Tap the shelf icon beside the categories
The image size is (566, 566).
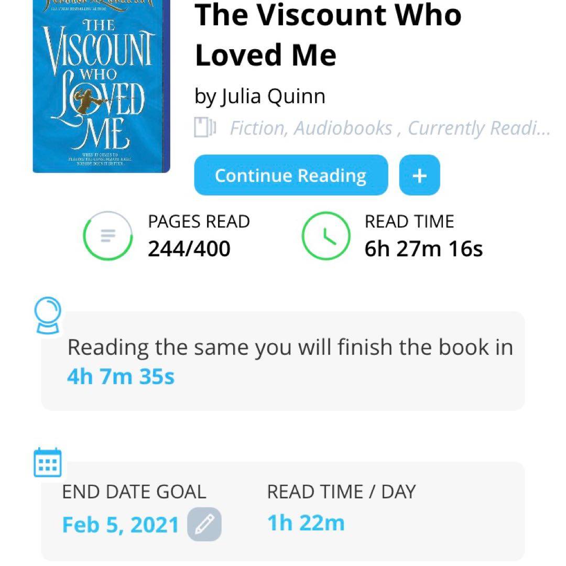pos(205,128)
